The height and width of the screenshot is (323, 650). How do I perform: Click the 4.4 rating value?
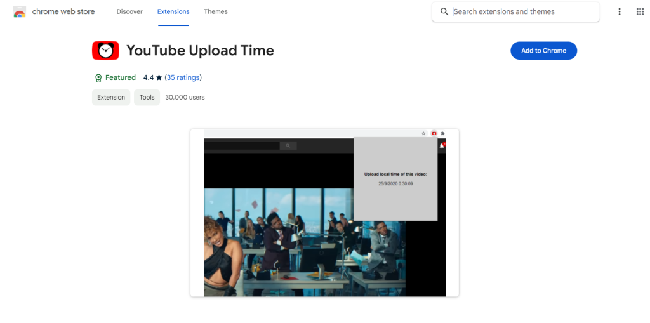tap(149, 77)
